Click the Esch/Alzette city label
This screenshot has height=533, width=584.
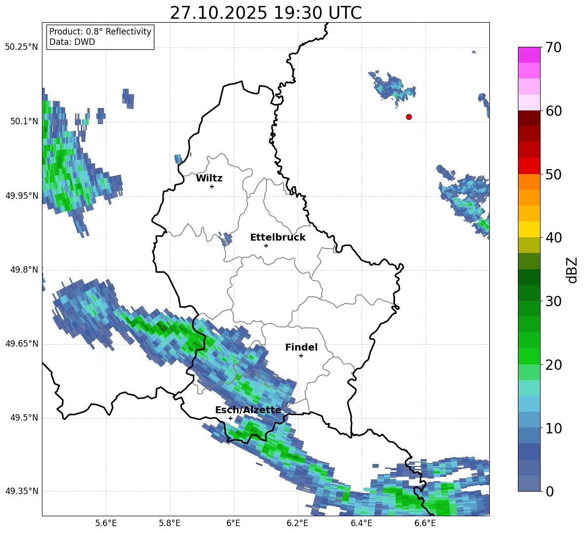point(248,410)
